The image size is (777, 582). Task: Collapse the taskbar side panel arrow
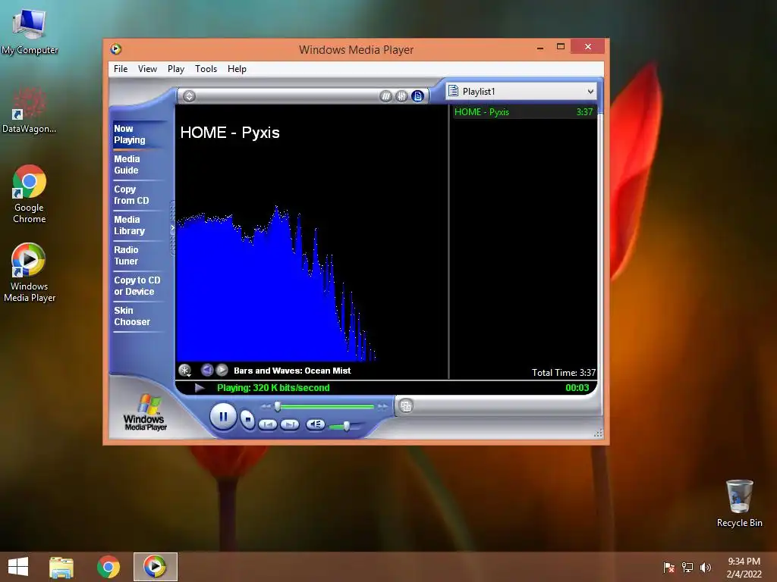click(172, 228)
